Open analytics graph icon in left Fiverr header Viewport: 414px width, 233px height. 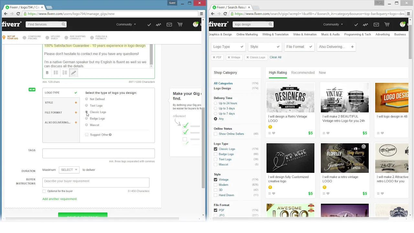click(x=158, y=25)
